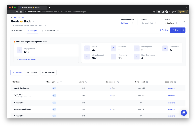Sort table by Steps seen column
Image resolution: width=196 pixels, height=127 pixels.
tap(117, 82)
